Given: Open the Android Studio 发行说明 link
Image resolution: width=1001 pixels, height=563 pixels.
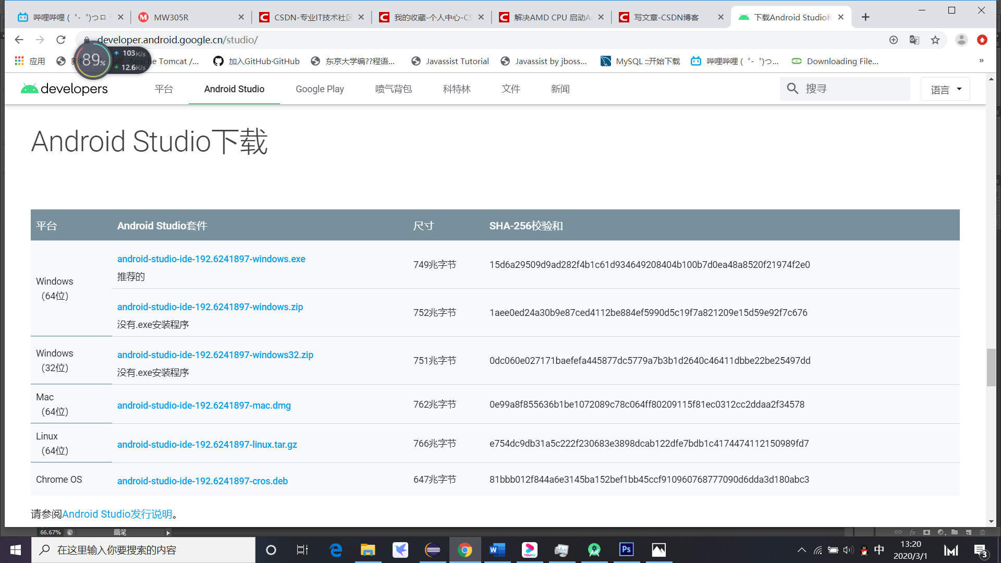Looking at the screenshot, I should click(x=117, y=514).
